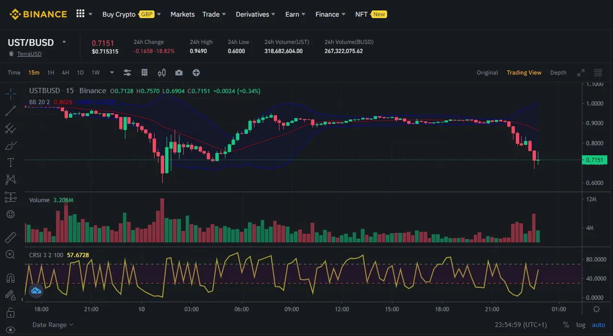Screen dimensions: 613x336
Task: Click the blue cloud publish icon
Action: [36, 290]
